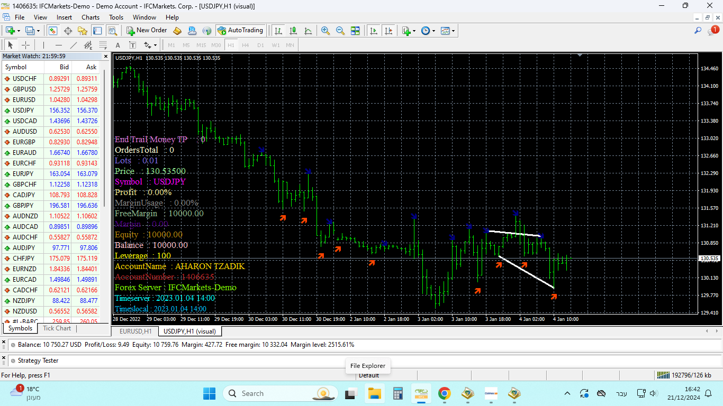Open the Tick Chart tab
Image resolution: width=723 pixels, height=406 pixels.
[x=57, y=328]
